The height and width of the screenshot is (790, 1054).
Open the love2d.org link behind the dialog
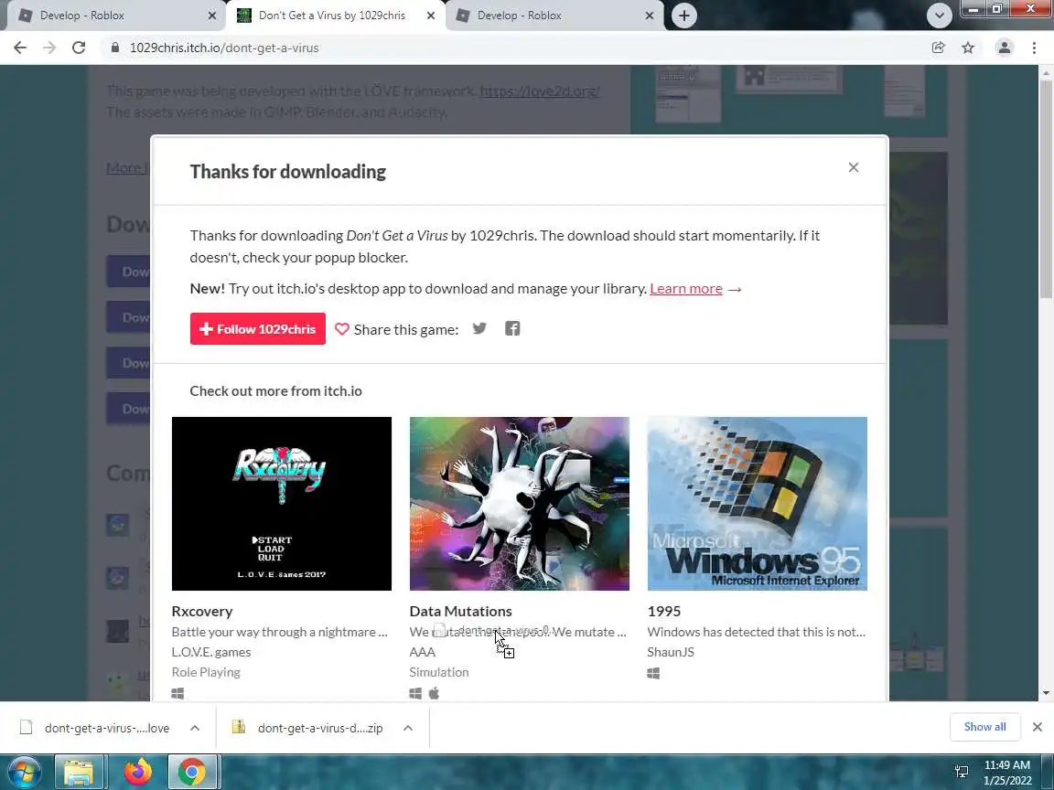(540, 91)
